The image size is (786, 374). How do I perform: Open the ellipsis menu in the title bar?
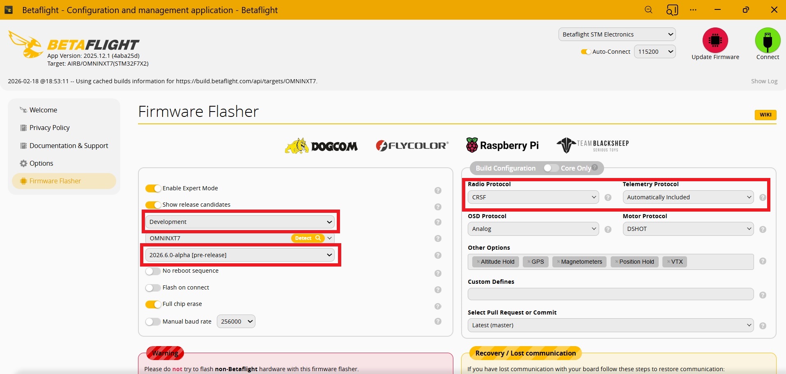(x=693, y=9)
